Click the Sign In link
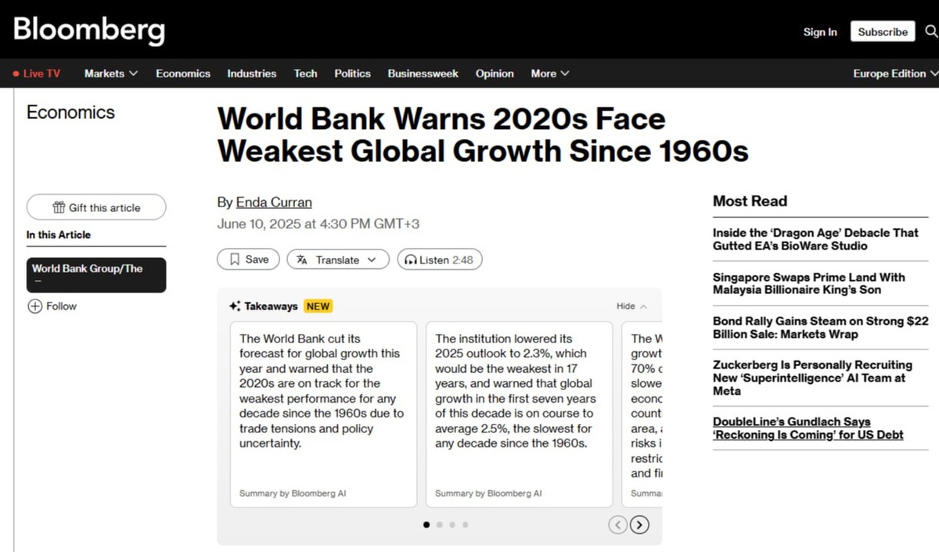939x552 pixels. click(x=820, y=32)
